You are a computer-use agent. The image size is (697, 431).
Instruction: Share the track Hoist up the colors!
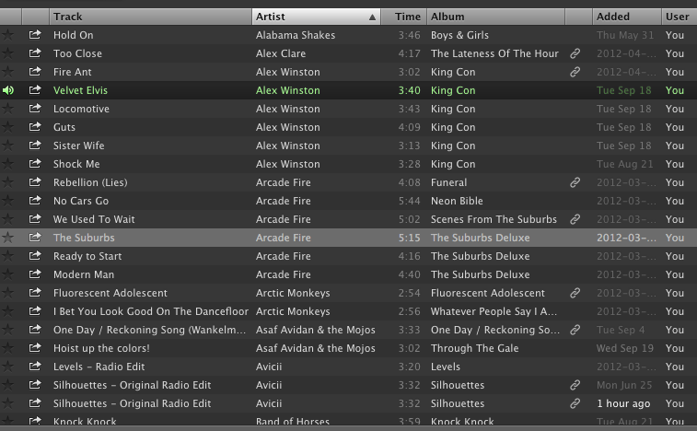click(x=35, y=347)
